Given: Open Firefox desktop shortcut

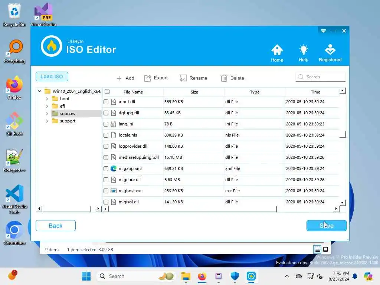Looking at the screenshot, I should pyautogui.click(x=14, y=88).
